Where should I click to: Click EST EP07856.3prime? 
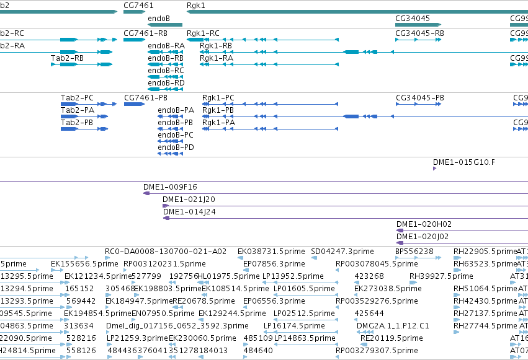click(x=274, y=264)
